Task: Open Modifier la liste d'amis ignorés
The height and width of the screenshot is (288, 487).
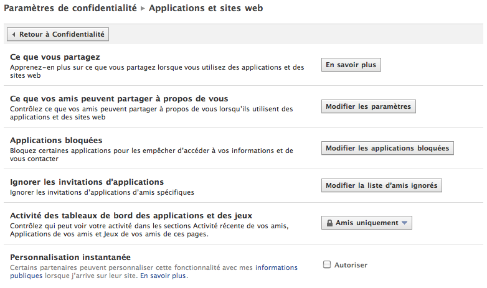Action: coord(381,185)
